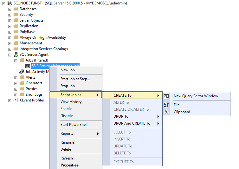Choose File ... script destination
This screenshot has height=169, width=239.
(197, 105)
